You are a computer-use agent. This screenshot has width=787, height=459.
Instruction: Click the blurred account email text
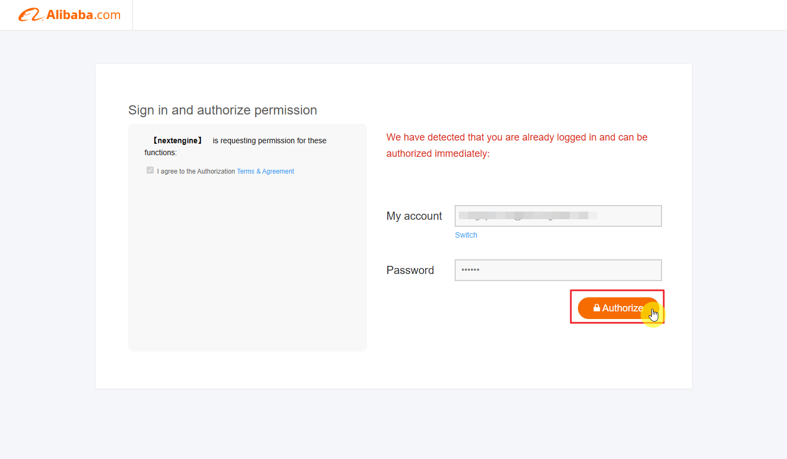[x=527, y=215]
